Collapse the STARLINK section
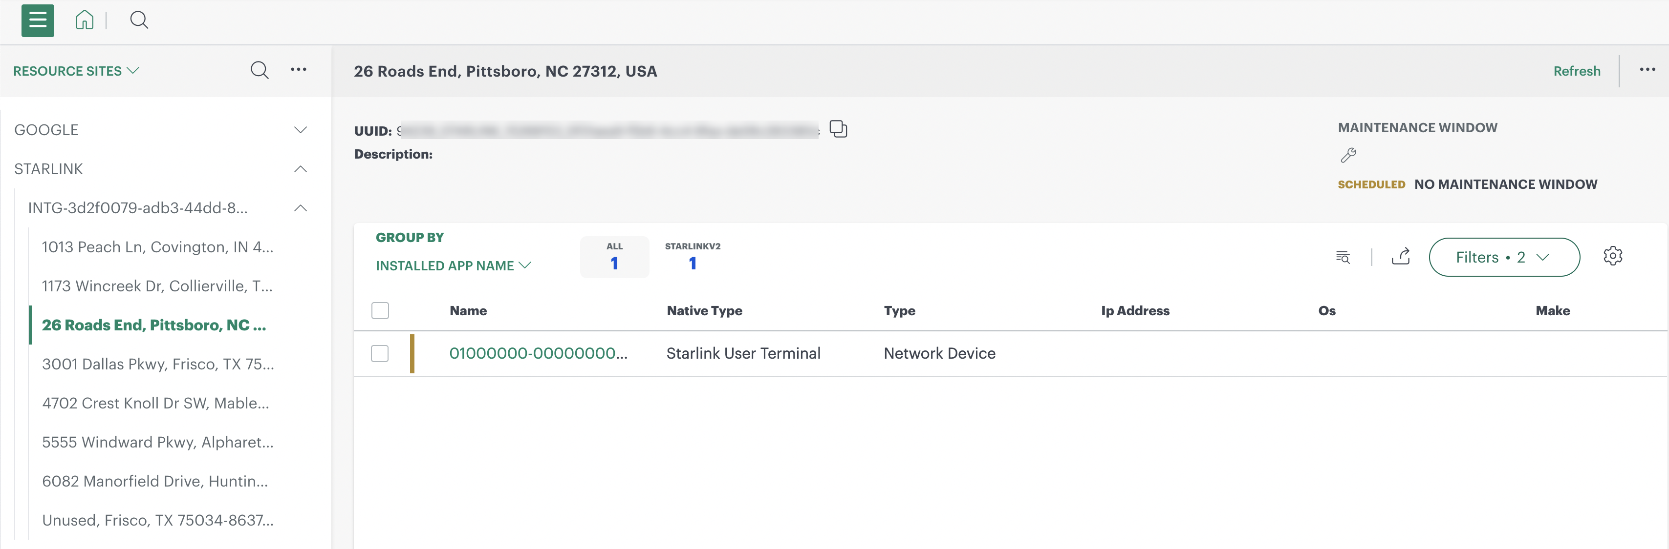Image resolution: width=1669 pixels, height=549 pixels. (x=300, y=169)
